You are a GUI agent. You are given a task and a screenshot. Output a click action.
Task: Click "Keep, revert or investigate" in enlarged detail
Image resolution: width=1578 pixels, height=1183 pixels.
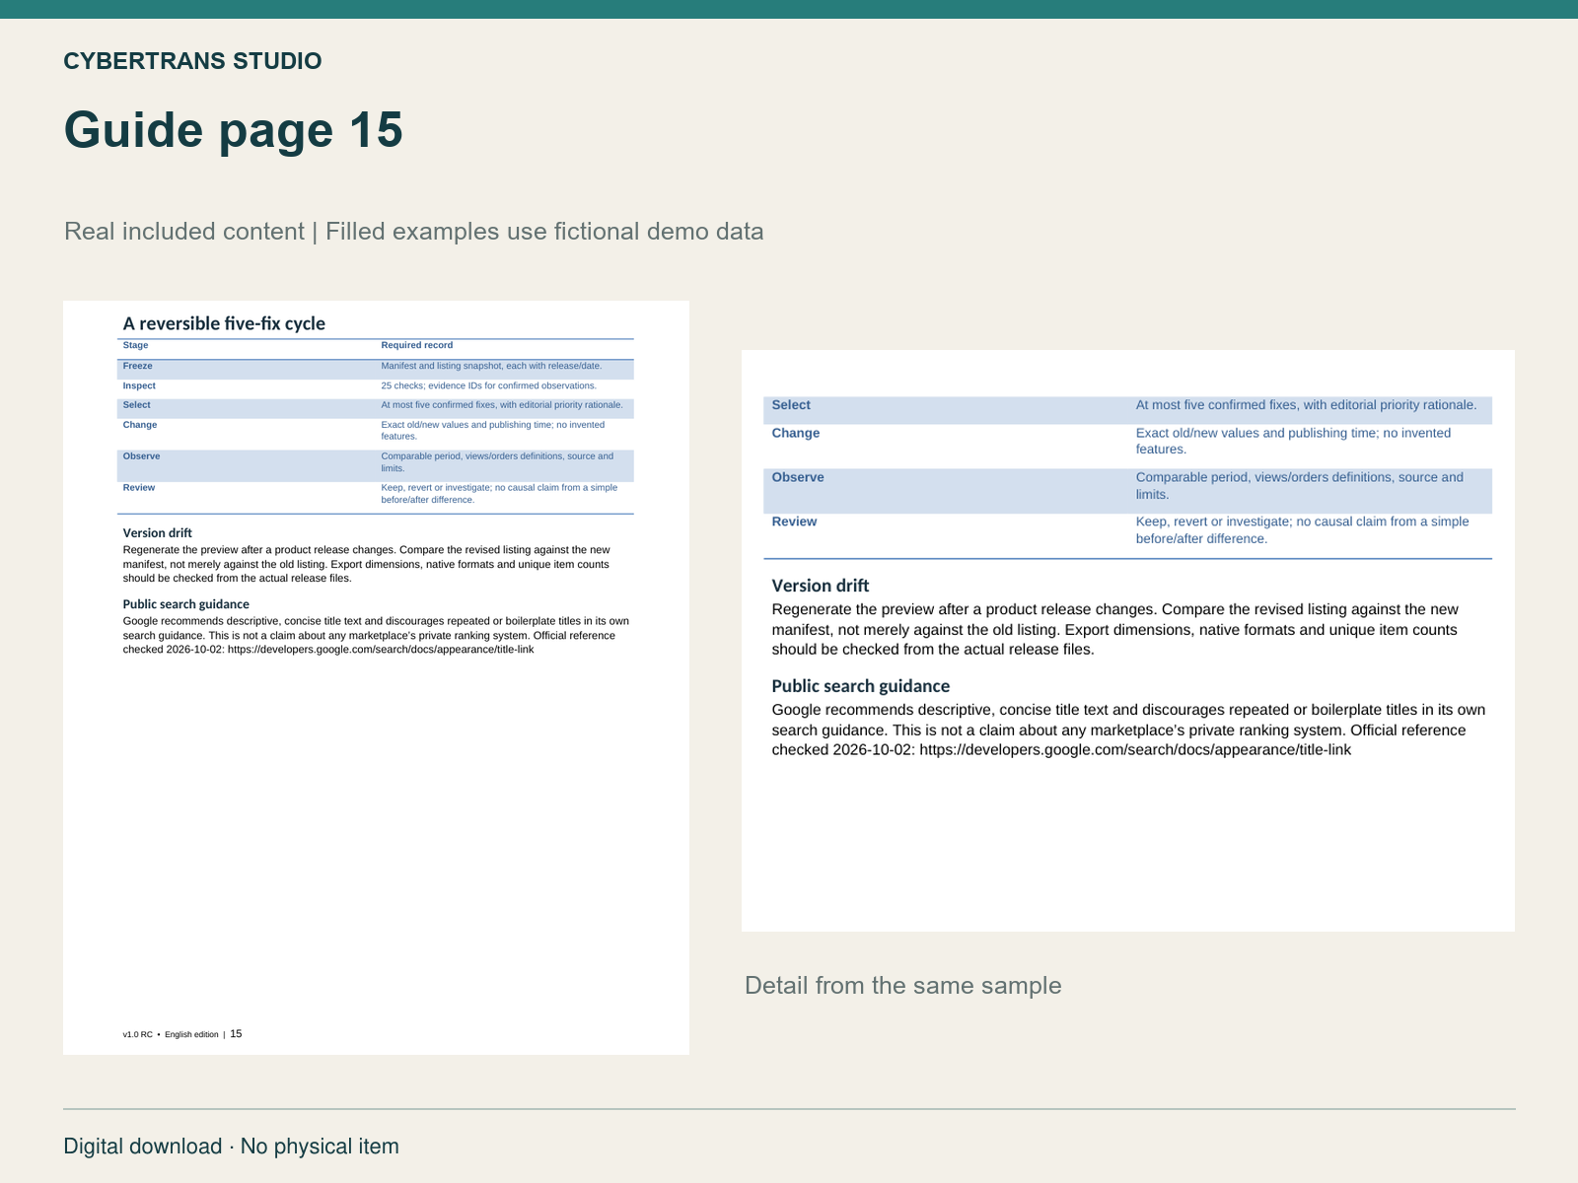click(x=1302, y=529)
